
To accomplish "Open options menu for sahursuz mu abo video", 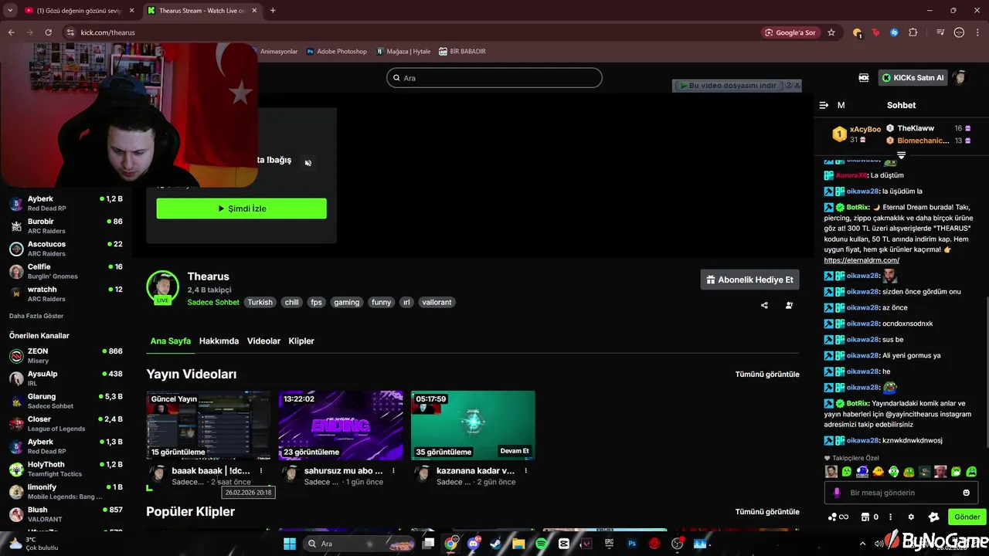I will click(x=393, y=470).
